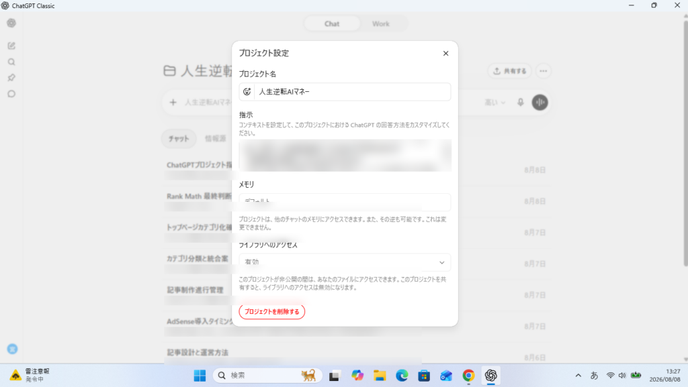
Task: Open the カテゴリ分類と統合案 chat
Action: [x=197, y=259]
